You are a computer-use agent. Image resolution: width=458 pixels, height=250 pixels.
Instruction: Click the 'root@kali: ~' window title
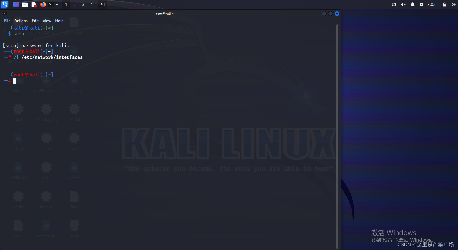click(165, 14)
